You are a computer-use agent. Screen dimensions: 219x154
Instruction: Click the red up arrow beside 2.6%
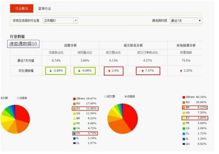(109, 71)
